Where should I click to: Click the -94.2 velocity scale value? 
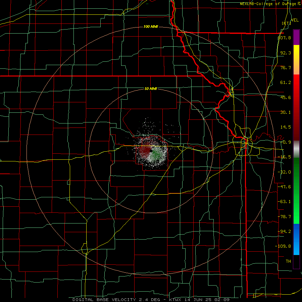coord(284,231)
